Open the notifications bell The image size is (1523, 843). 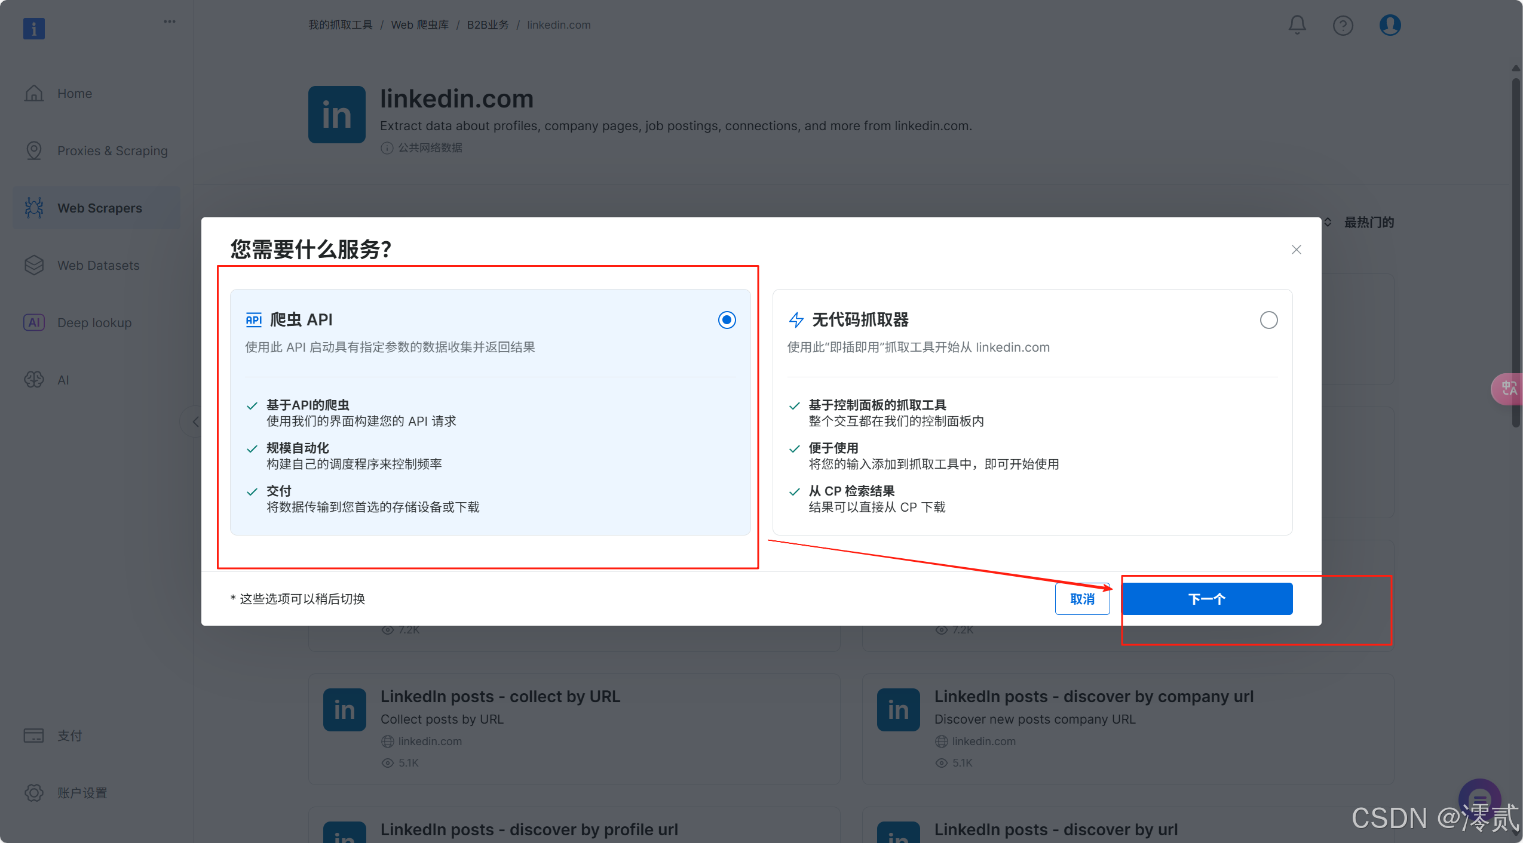click(1297, 25)
